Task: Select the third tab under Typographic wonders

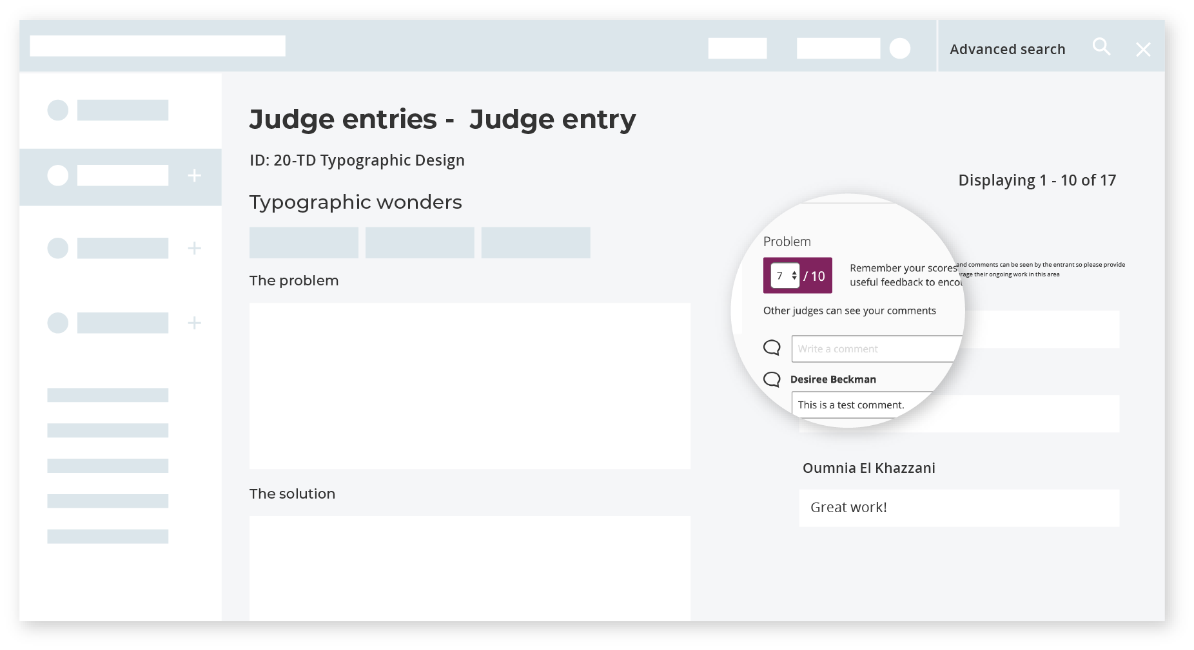Action: (536, 243)
